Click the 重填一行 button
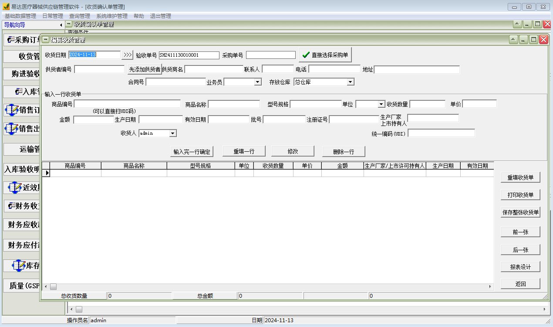Screen dimensions: 553x327 point(244,151)
